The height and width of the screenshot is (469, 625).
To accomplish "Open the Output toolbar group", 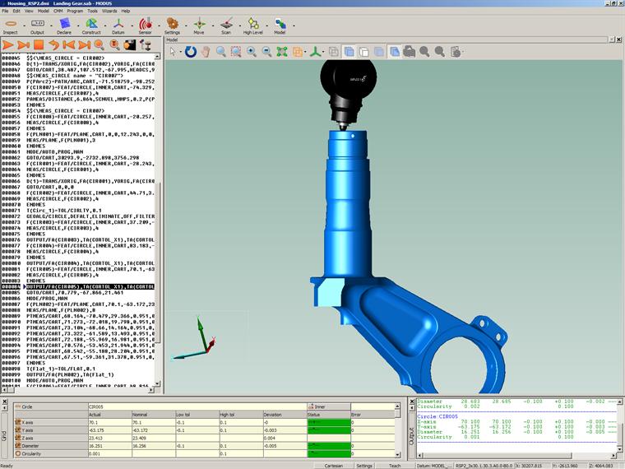I will tap(37, 26).
